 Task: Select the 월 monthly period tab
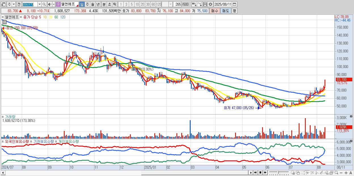[x=93, y=4]
